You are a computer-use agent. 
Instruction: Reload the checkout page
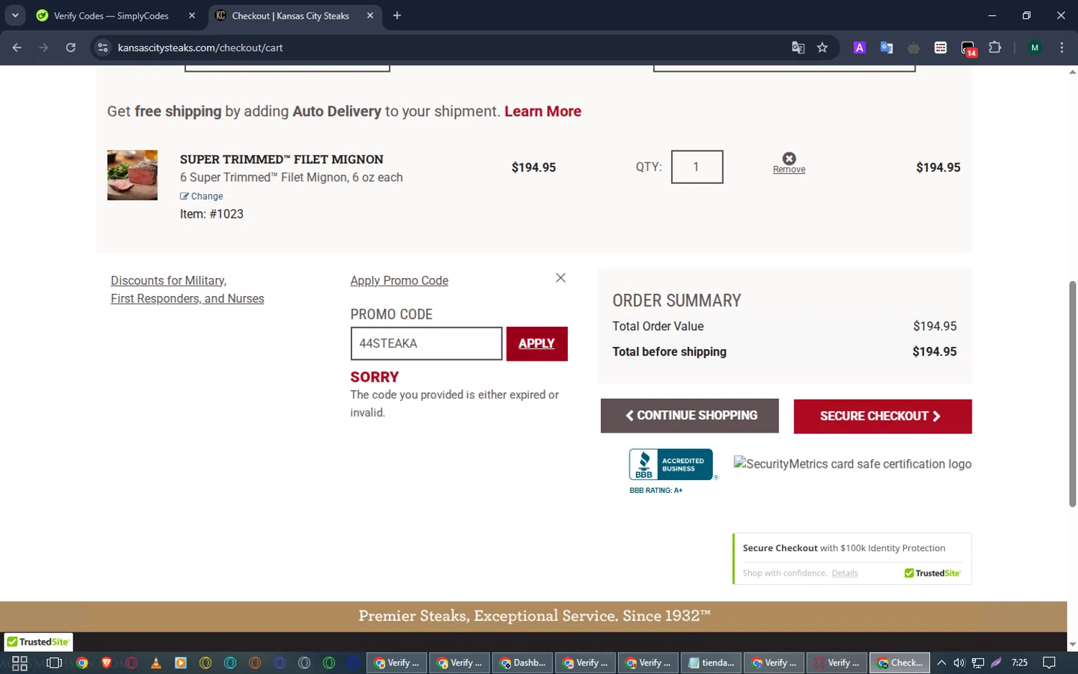pyautogui.click(x=70, y=47)
